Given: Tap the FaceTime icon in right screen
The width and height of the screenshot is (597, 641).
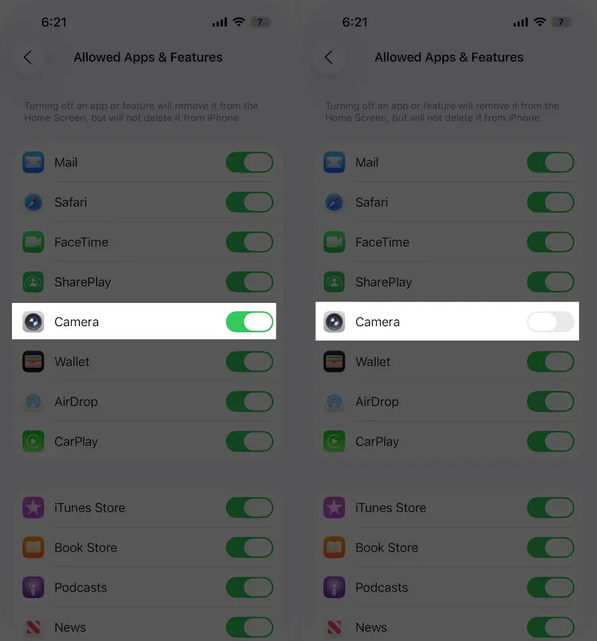Looking at the screenshot, I should click(334, 242).
